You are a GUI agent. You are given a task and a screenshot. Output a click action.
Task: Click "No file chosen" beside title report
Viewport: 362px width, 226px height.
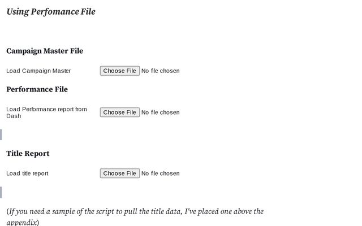(161, 173)
